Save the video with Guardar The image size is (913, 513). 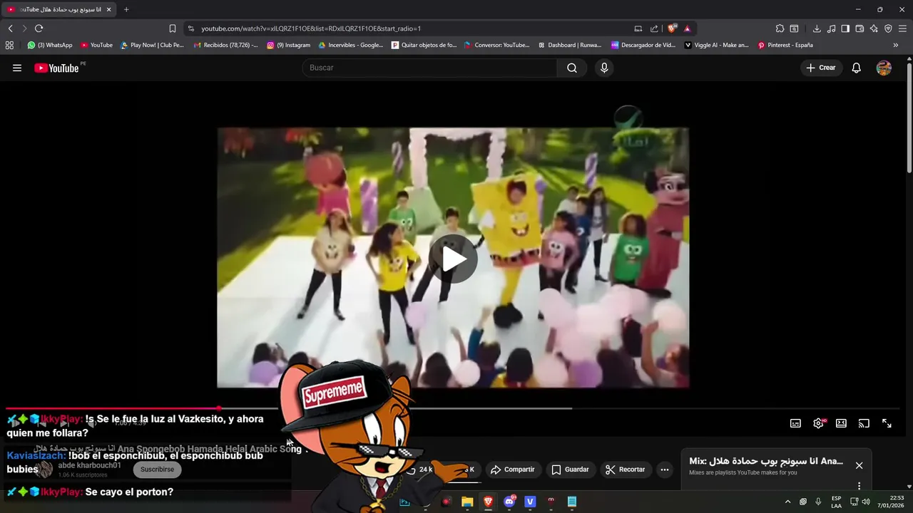(x=570, y=470)
